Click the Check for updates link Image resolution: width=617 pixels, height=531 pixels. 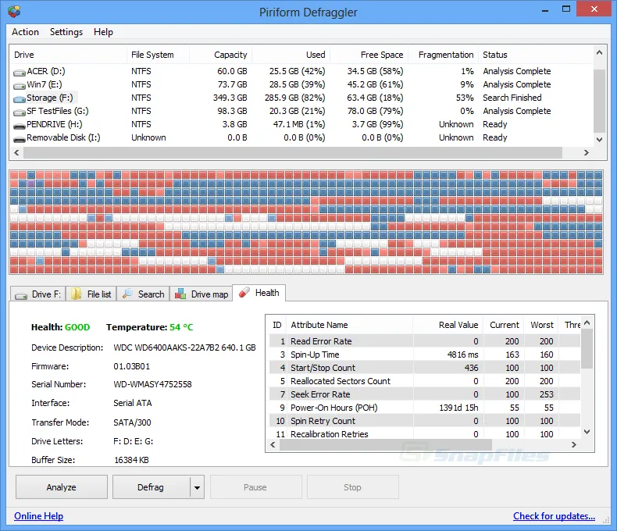coord(554,516)
